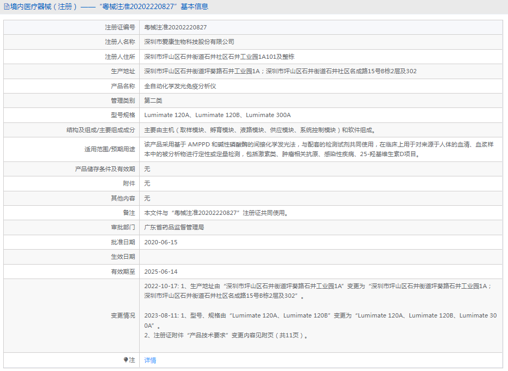The height and width of the screenshot is (371, 508).
Task: Click the 注册人名称 label
Action: click(120, 42)
